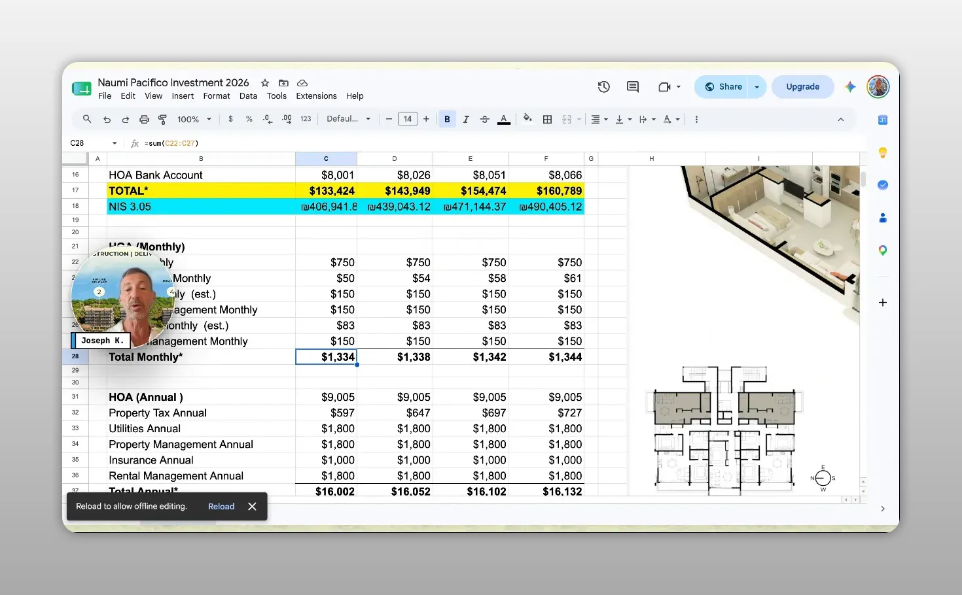
Task: Expand the Share options arrow
Action: click(x=757, y=87)
